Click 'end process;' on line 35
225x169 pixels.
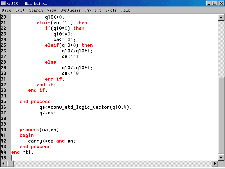37,102
